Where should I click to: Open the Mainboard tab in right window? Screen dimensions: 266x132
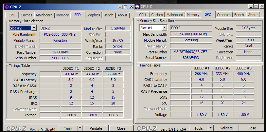pos(175,15)
